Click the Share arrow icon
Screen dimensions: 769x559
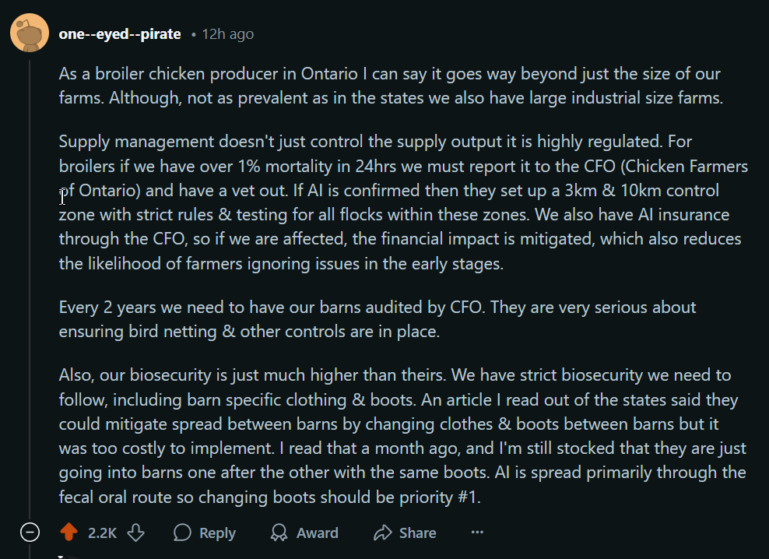pyautogui.click(x=382, y=533)
